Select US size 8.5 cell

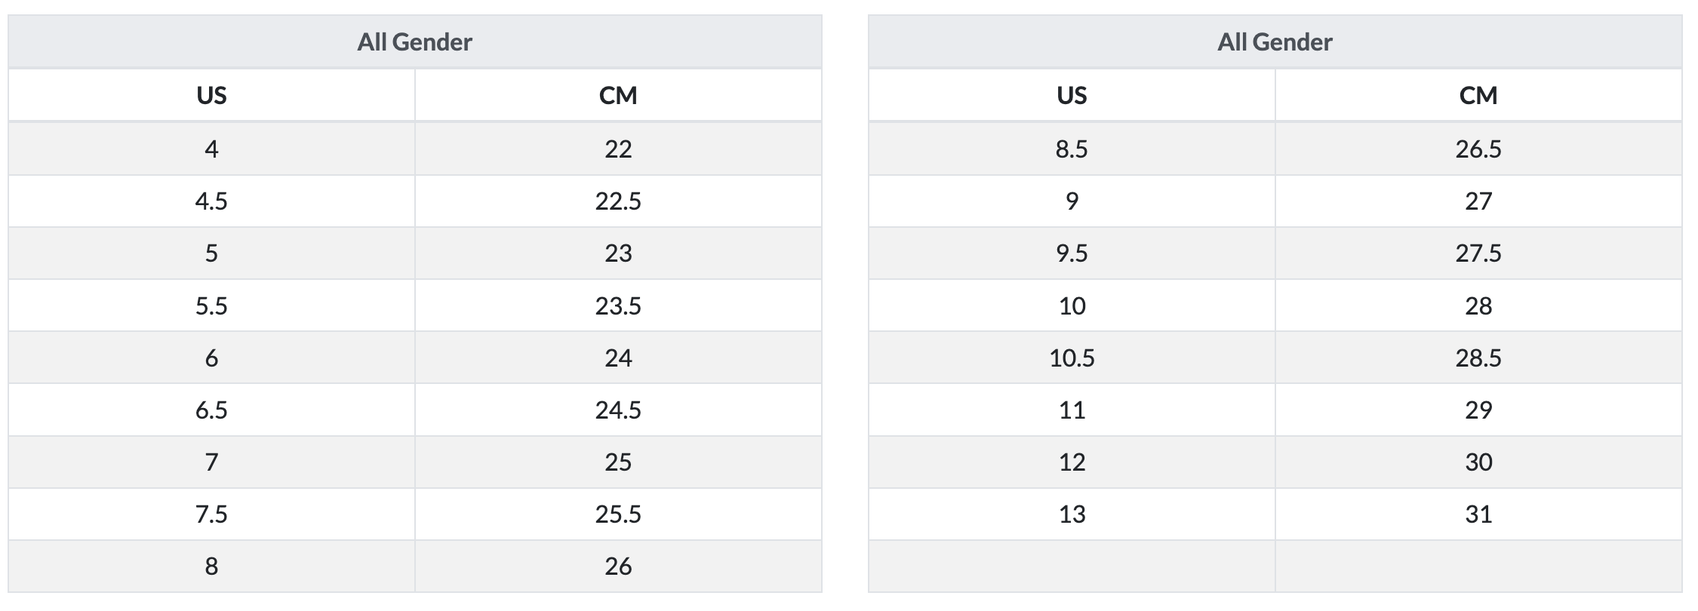pos(1072,149)
